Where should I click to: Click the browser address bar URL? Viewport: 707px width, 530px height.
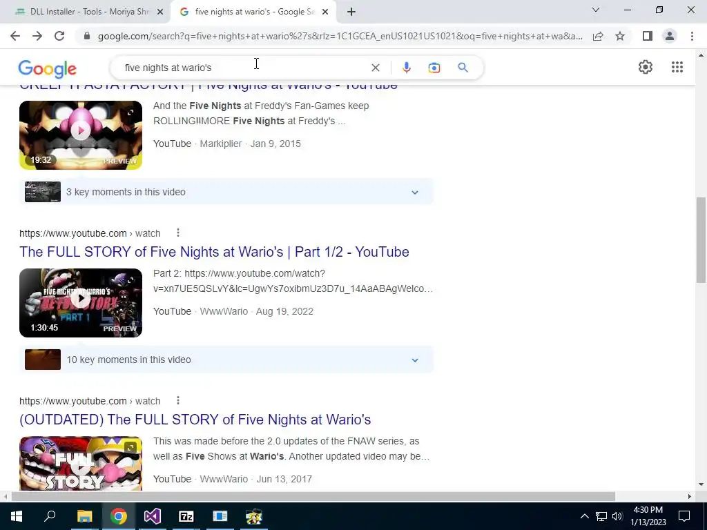340,36
